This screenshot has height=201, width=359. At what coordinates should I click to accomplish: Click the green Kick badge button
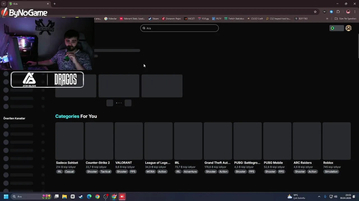(x=336, y=28)
